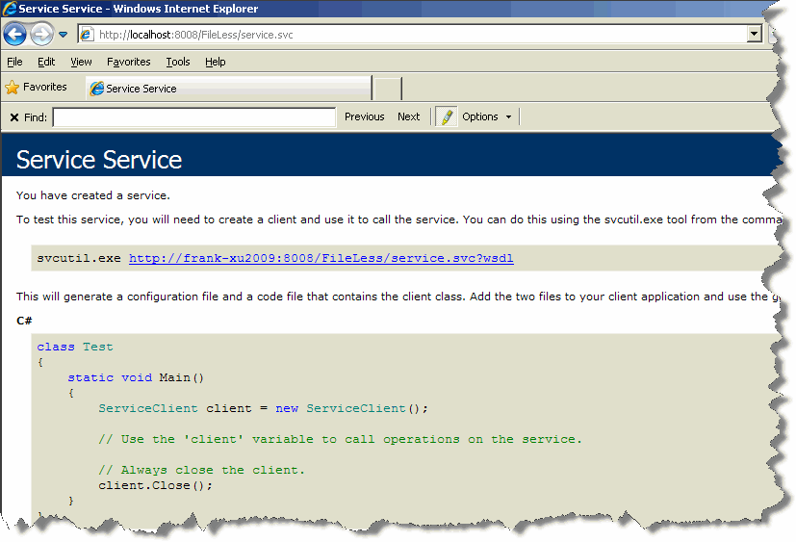This screenshot has width=796, height=542.
Task: Click Next in the Find bar
Action: point(409,116)
